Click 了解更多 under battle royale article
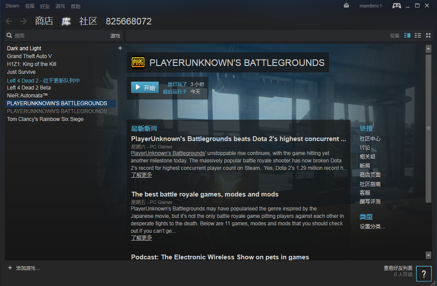Viewport: 437px width, 286px height. (142, 238)
